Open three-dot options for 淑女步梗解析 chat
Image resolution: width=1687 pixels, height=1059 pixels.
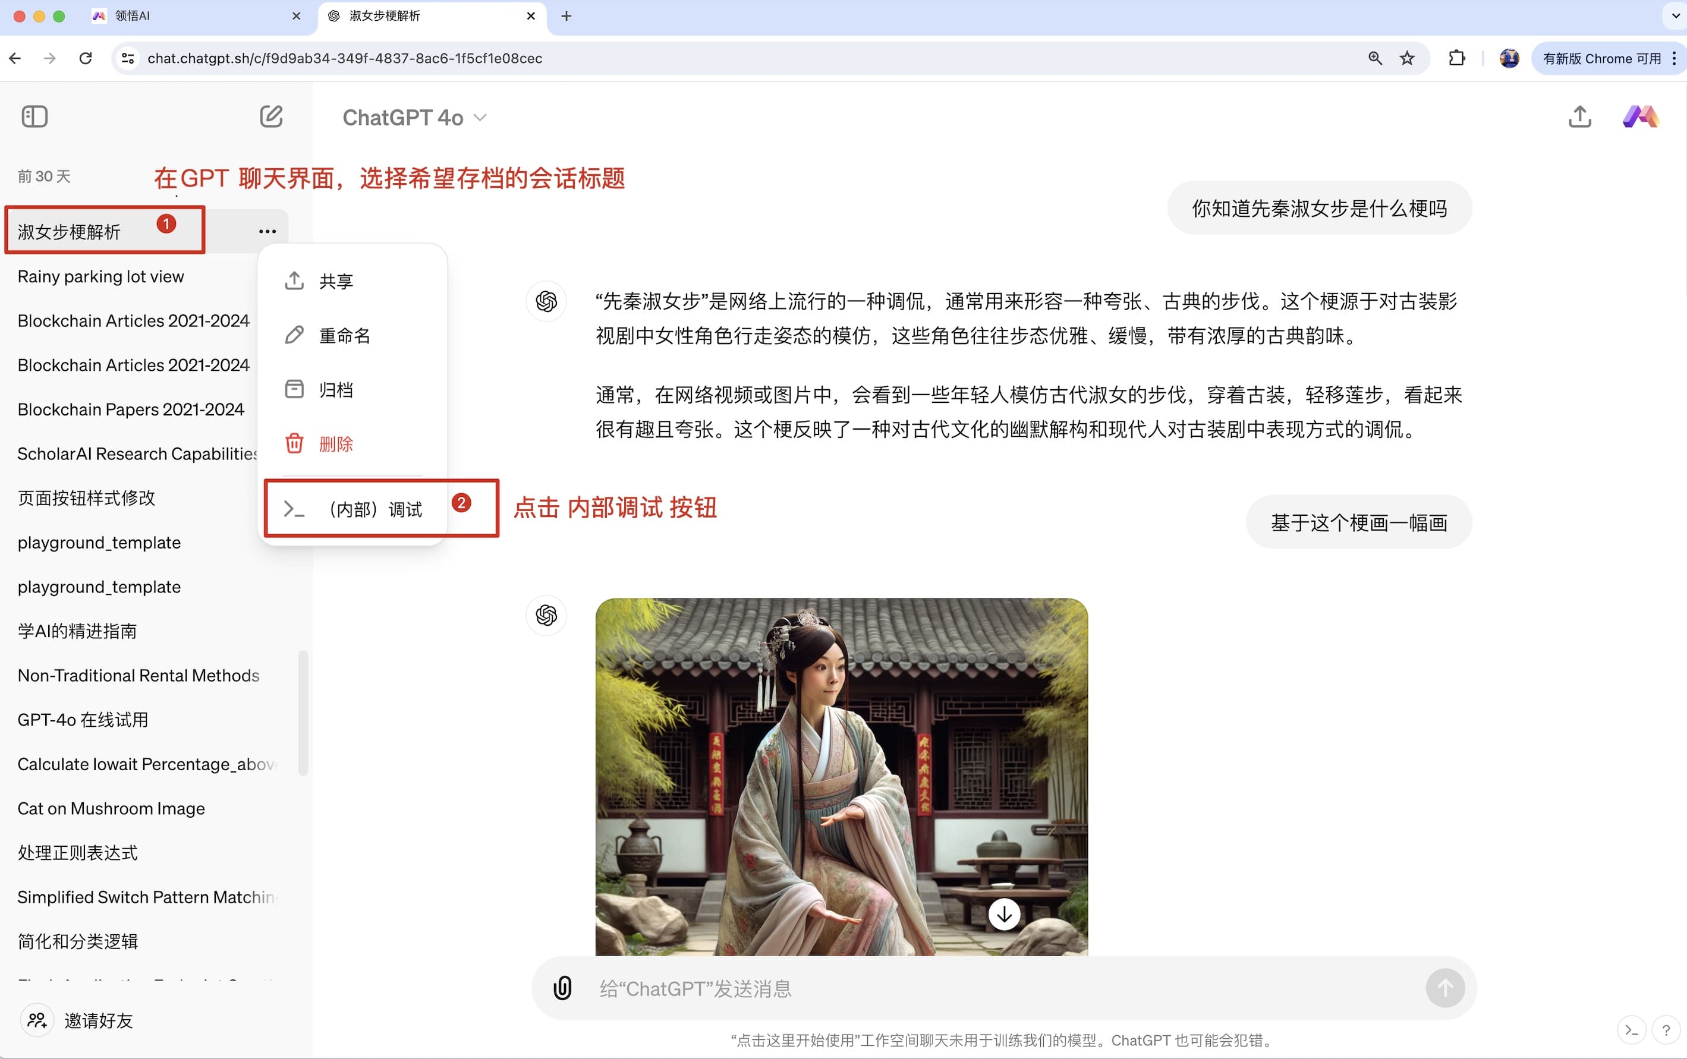tap(267, 231)
